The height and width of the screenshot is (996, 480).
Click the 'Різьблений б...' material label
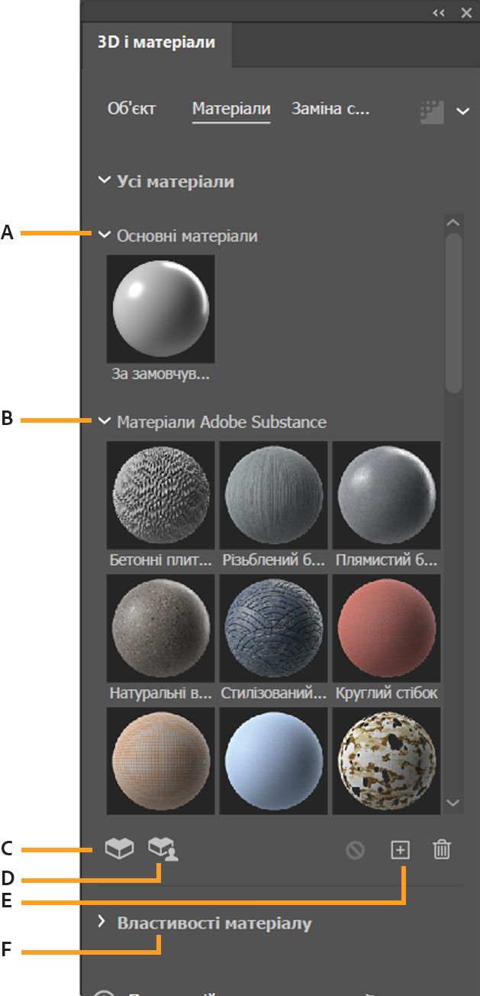pos(273,560)
